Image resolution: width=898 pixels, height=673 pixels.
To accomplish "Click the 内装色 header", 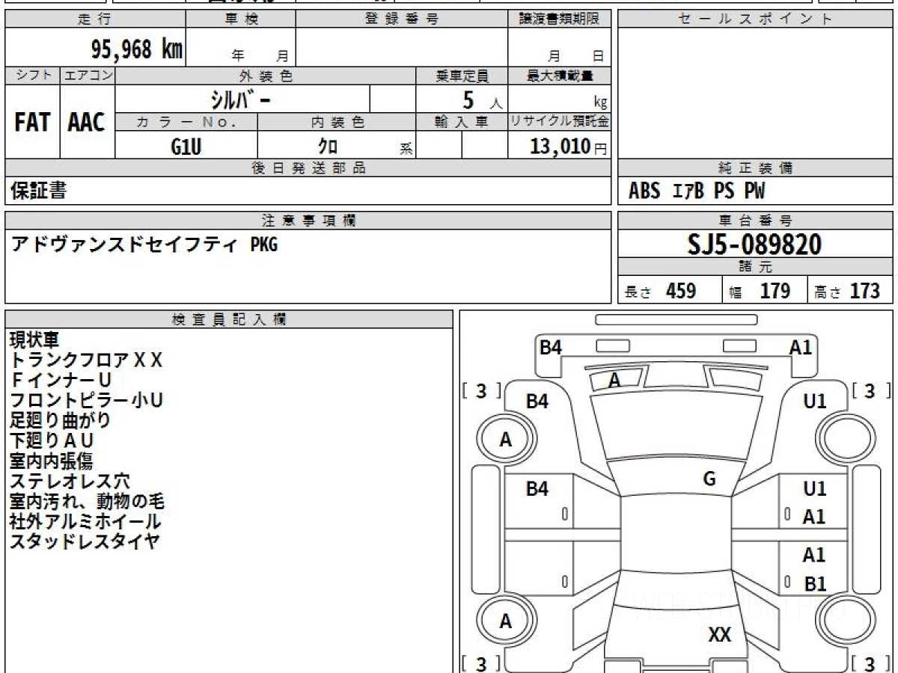I will coord(337,122).
